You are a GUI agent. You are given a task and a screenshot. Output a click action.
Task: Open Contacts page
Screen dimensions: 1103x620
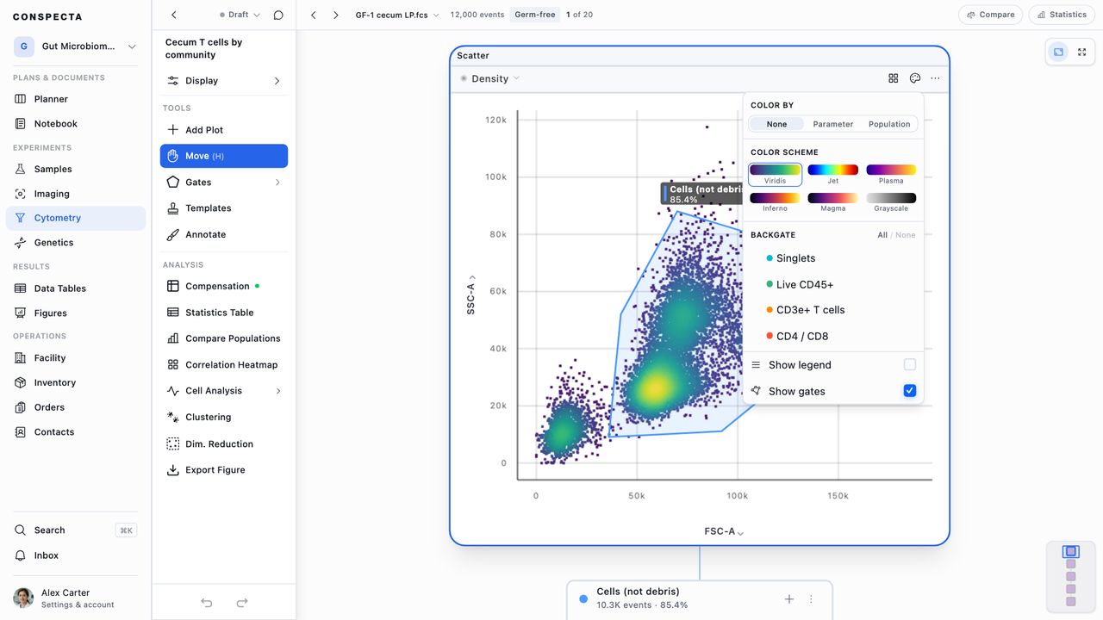pos(76,432)
